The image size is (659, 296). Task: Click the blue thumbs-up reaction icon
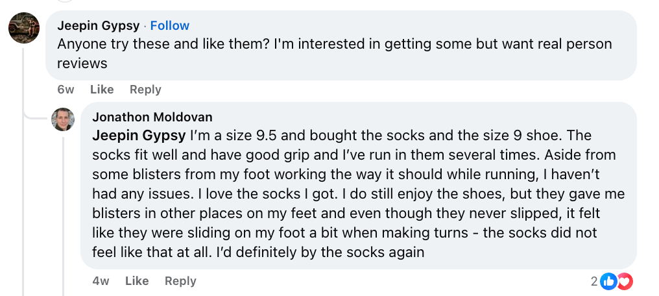pyautogui.click(x=608, y=281)
